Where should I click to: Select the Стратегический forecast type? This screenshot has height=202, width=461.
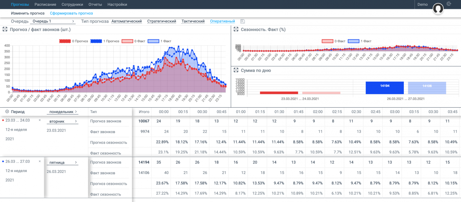click(x=162, y=21)
